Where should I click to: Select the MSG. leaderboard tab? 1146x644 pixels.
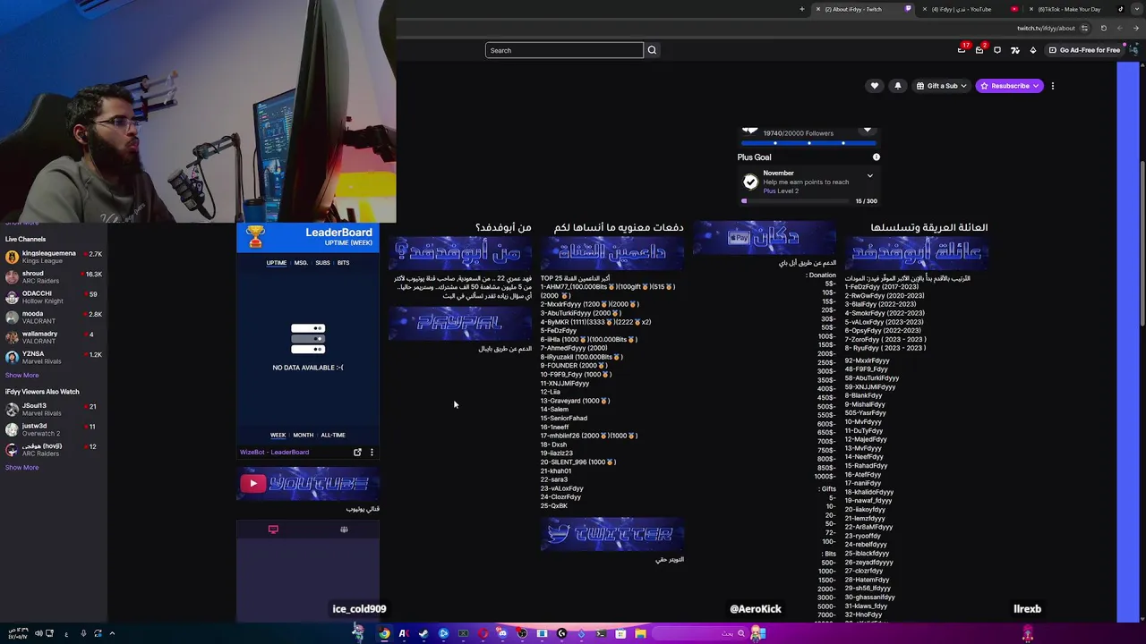pyautogui.click(x=301, y=263)
